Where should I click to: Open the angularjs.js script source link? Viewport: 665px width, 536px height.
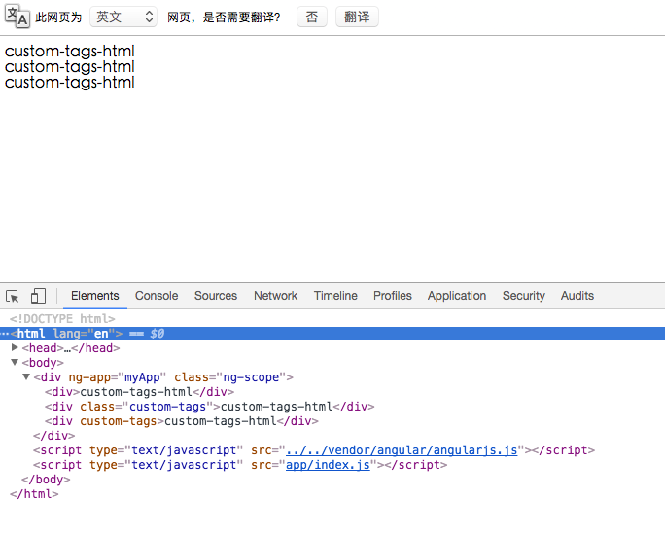tap(402, 450)
